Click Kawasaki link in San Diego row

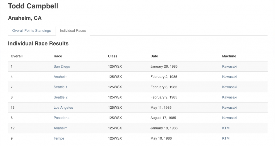pos(230,67)
